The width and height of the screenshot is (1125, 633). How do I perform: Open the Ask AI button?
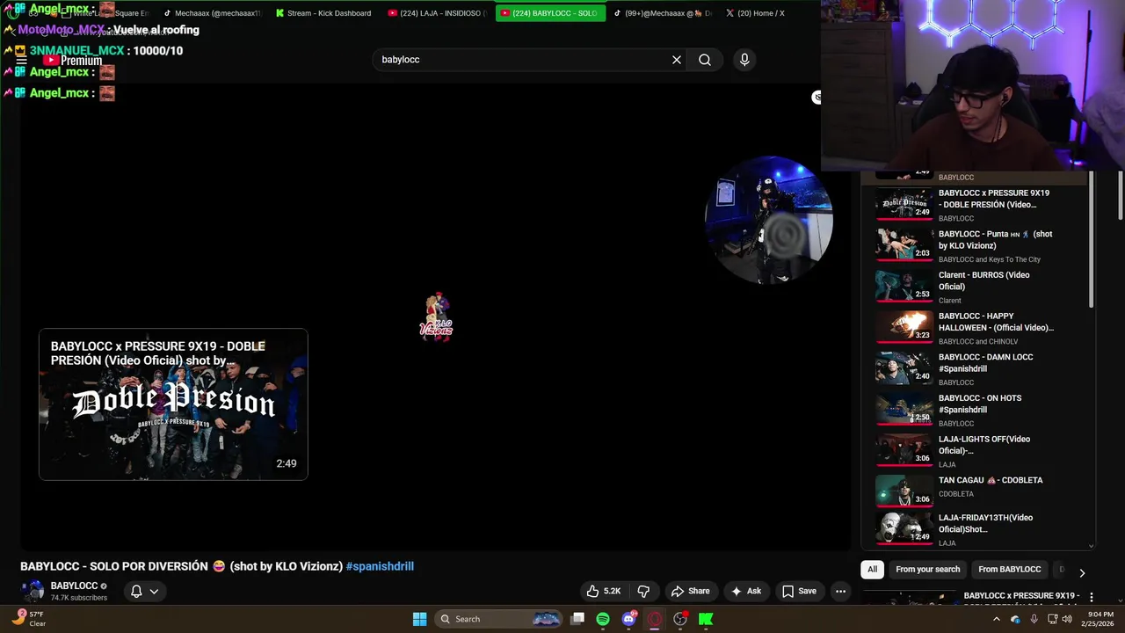[745, 591]
